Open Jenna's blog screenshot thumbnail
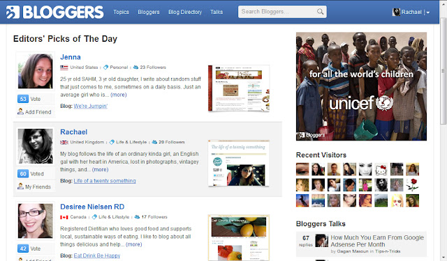This screenshot has width=447, height=261. click(x=239, y=88)
